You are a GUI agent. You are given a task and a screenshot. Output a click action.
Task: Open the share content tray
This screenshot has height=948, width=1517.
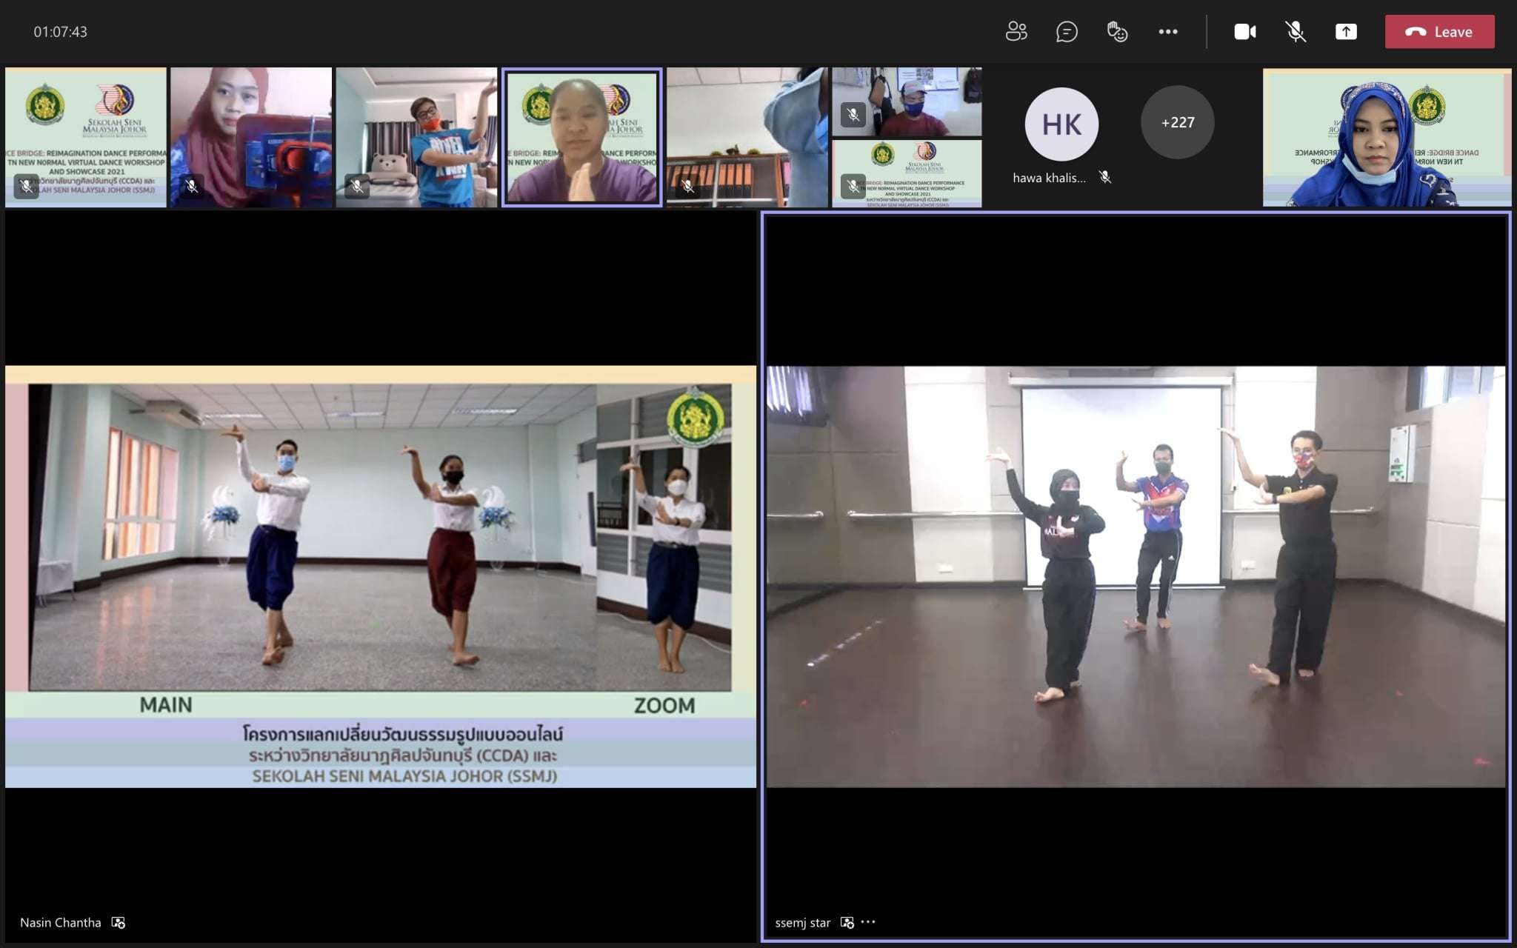point(1346,32)
